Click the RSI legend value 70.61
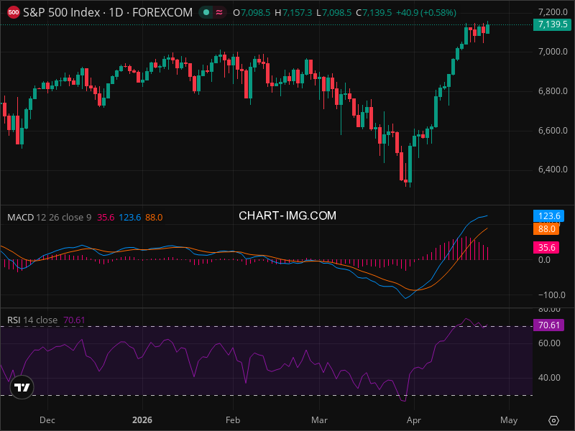This screenshot has width=575, height=431. coord(75,320)
